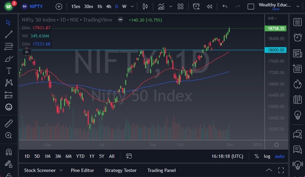305x177 pixels.
Task: Open the Fibonacci/horizontal lines tool
Action: (x=8, y=46)
